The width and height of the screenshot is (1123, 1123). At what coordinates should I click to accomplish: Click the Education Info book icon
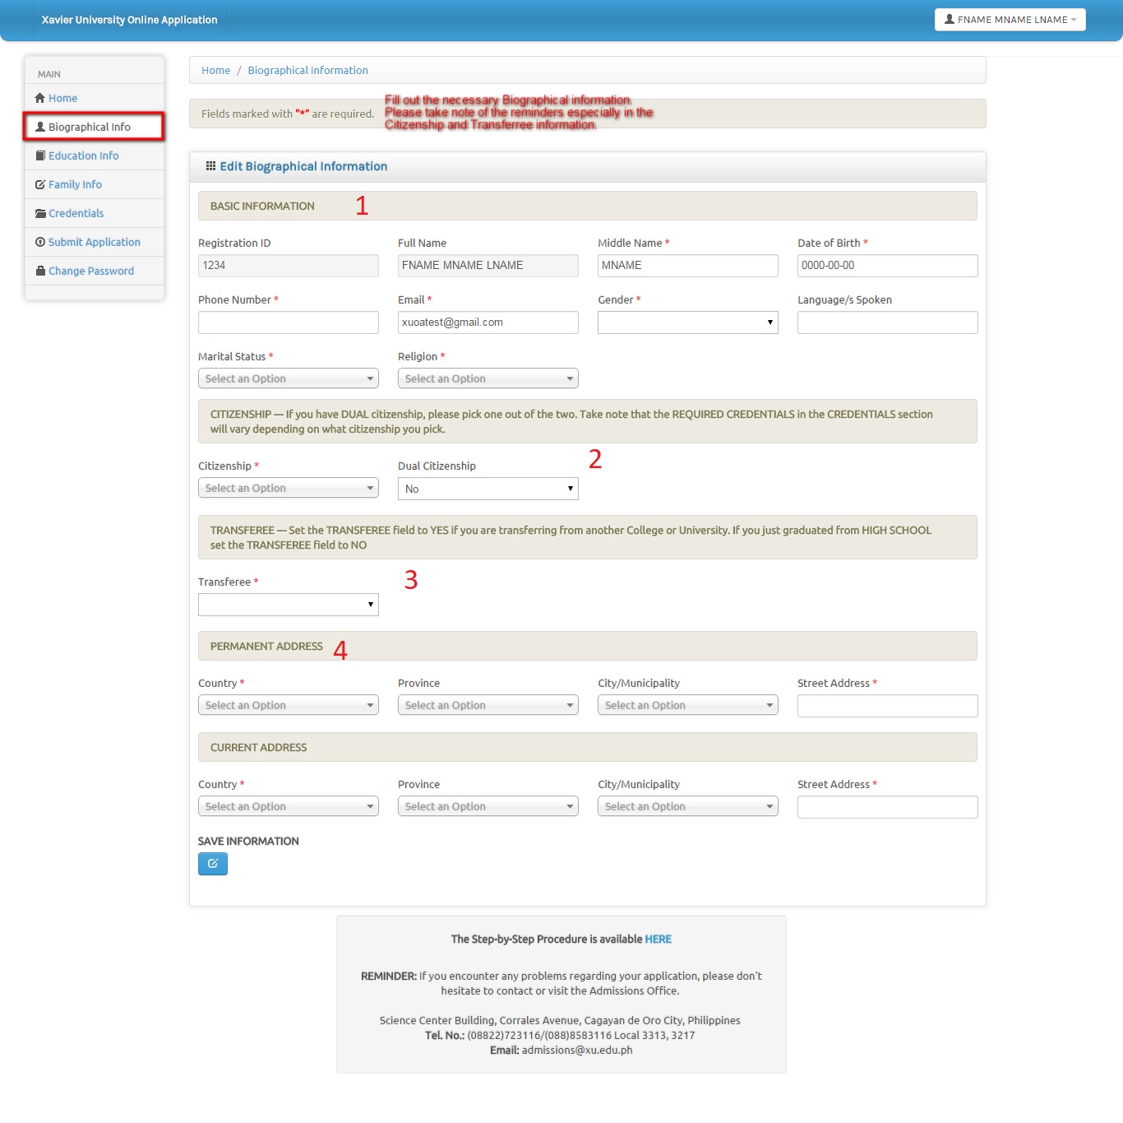click(x=40, y=155)
